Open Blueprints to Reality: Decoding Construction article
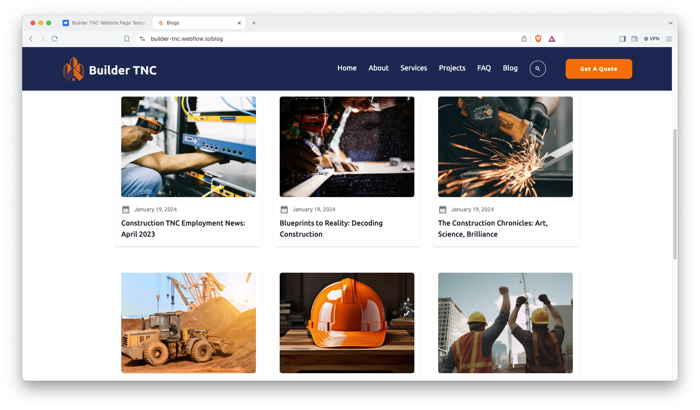Viewport: 700px width, 410px height. click(x=331, y=228)
